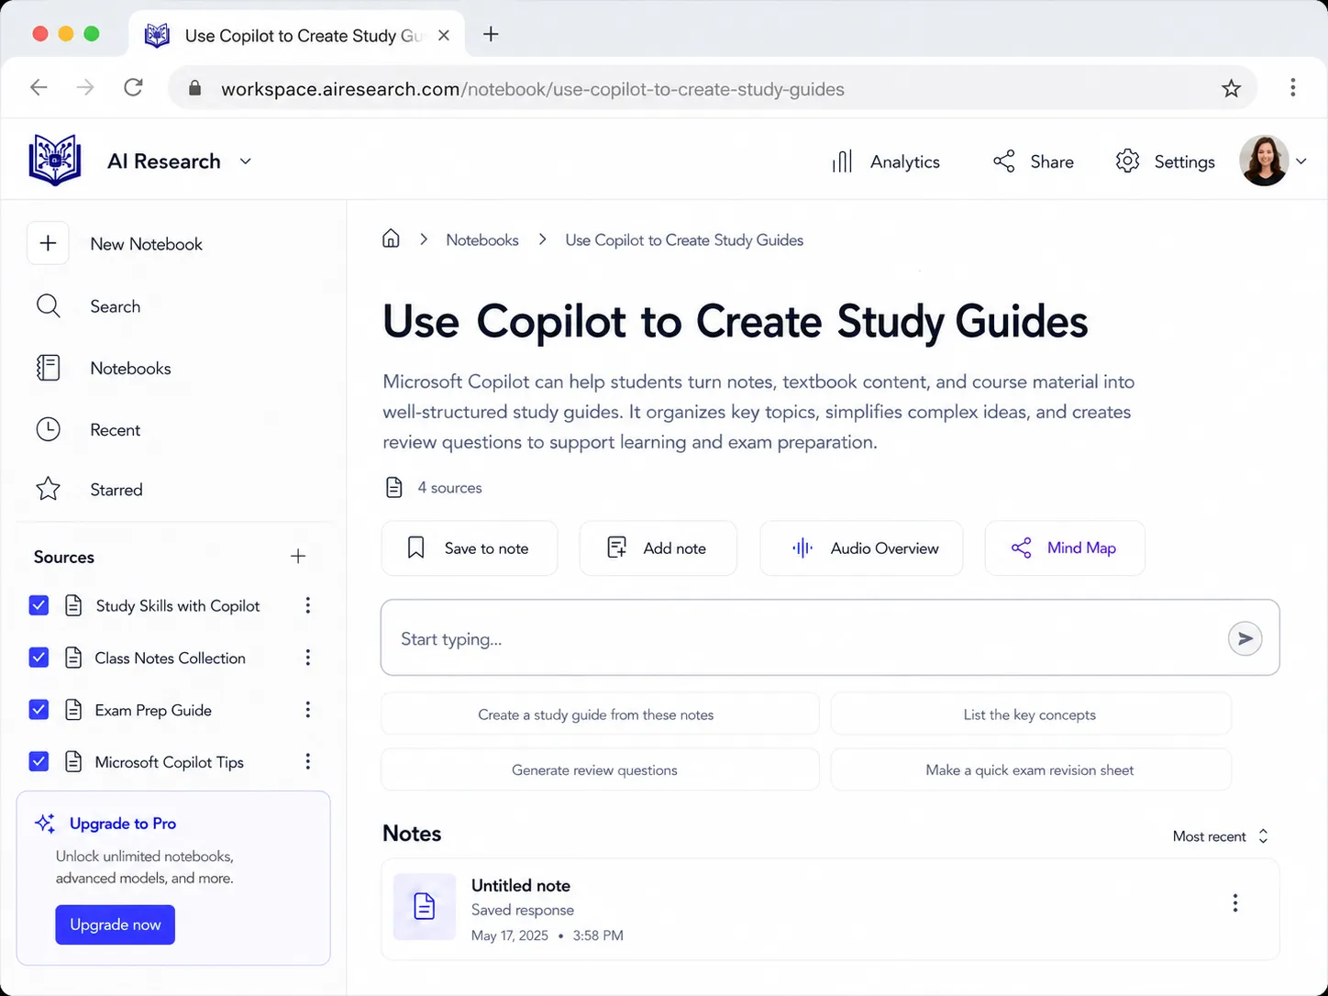The height and width of the screenshot is (996, 1328).
Task: Click the Analytics bar chart icon
Action: [842, 162]
